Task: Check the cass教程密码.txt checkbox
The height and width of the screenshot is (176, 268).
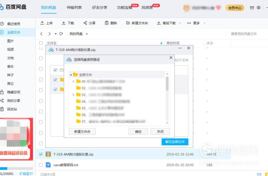Action: click(x=41, y=165)
